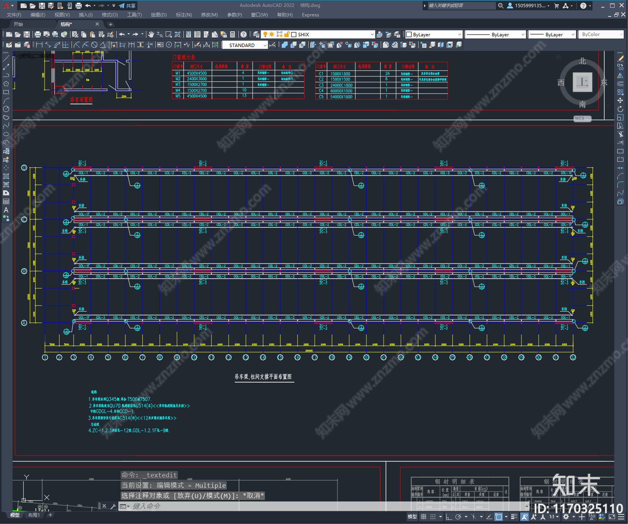Select the Line draw tool
The height and width of the screenshot is (524, 628).
6,58
